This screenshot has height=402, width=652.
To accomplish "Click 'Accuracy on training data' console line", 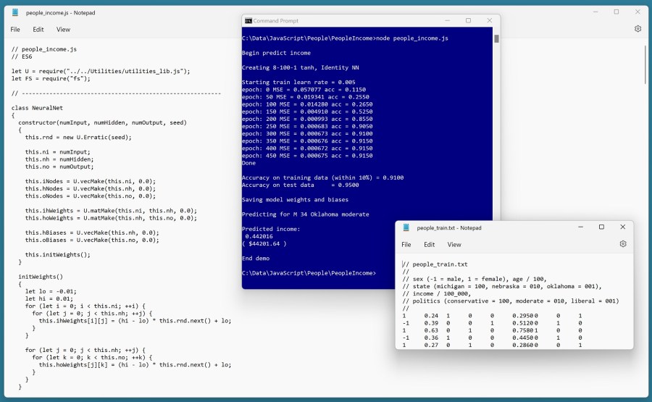I will click(x=322, y=178).
